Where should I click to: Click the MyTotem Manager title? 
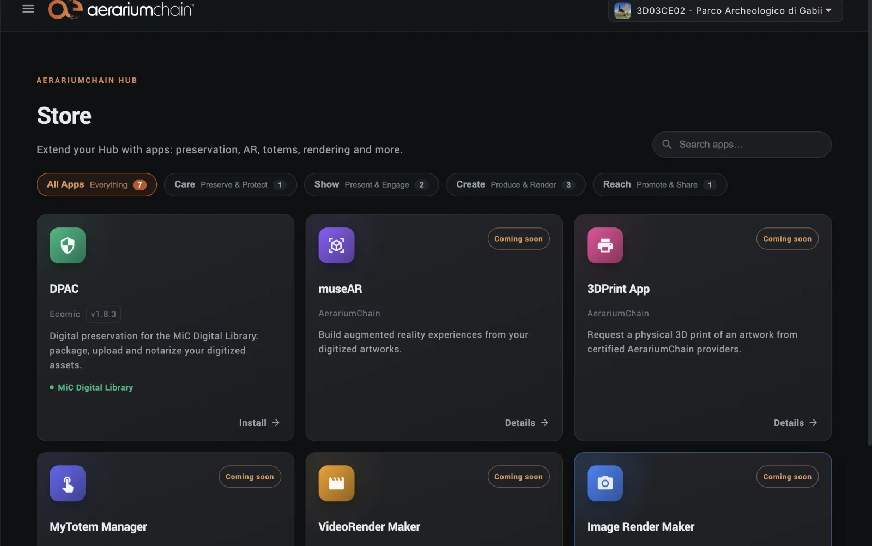(98, 527)
